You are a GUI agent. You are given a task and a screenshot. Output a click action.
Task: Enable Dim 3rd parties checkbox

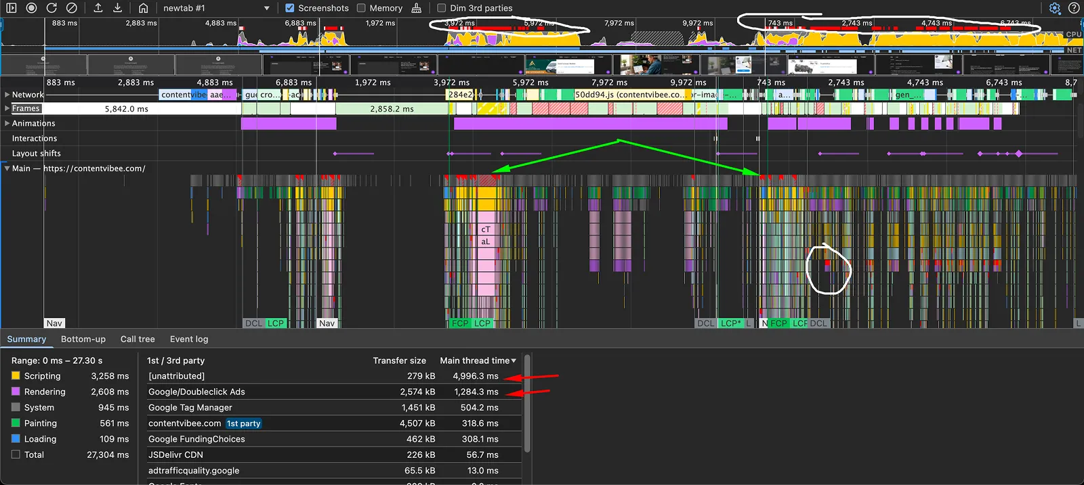tap(442, 8)
